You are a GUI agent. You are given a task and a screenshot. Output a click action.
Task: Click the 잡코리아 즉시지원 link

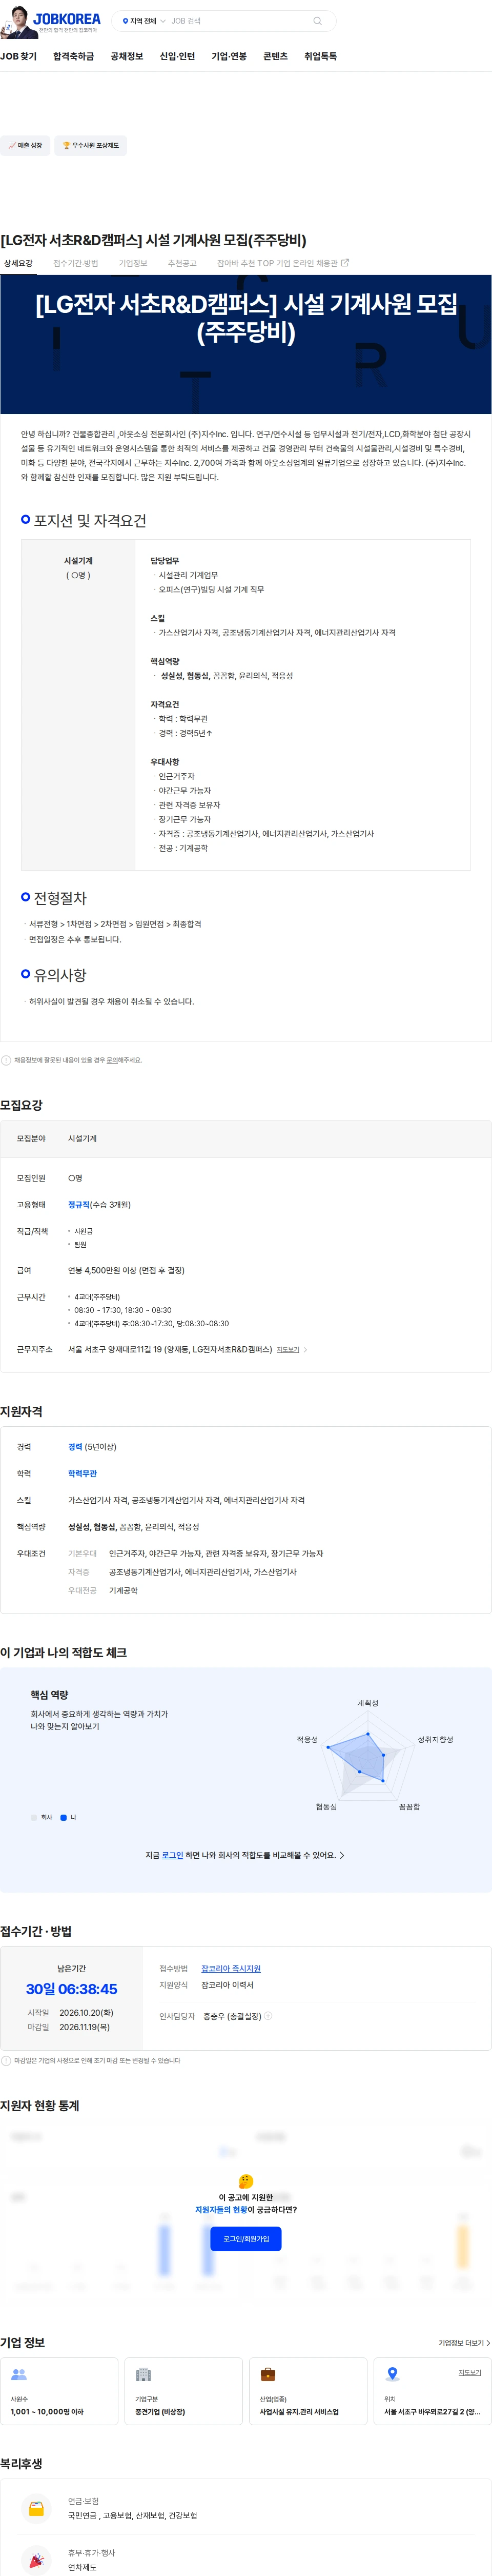point(231,1969)
